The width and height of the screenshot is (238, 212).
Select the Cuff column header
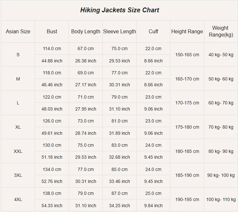[153, 31]
